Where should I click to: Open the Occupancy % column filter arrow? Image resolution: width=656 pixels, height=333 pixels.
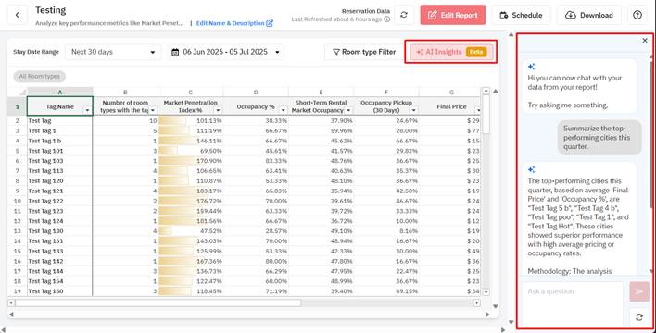(x=284, y=110)
